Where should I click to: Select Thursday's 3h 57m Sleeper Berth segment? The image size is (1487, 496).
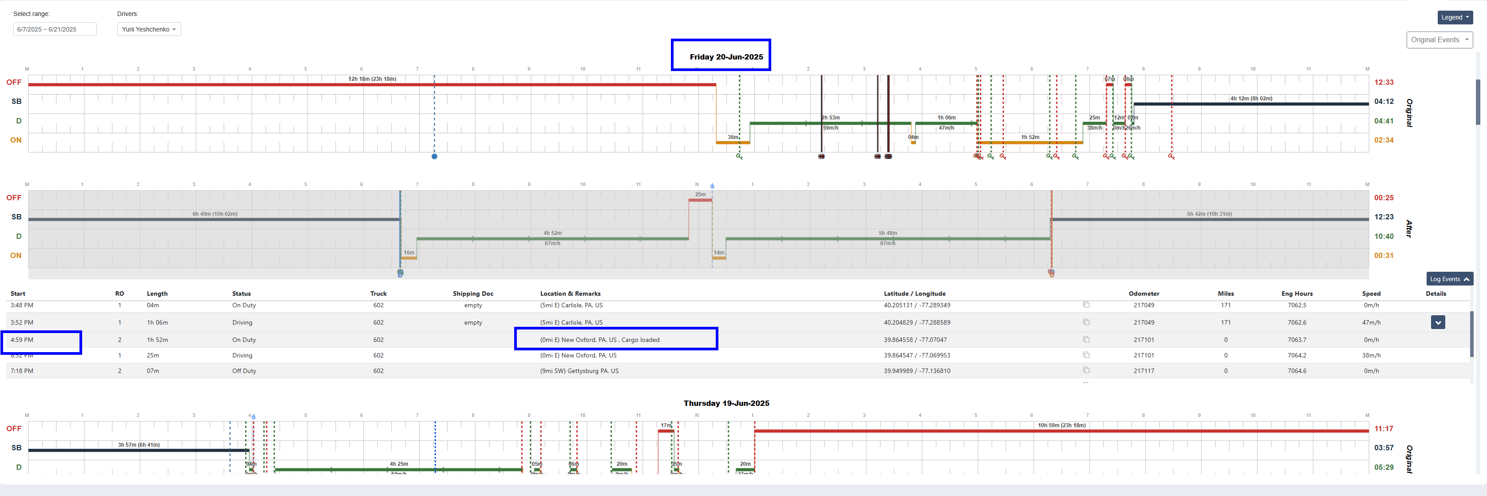139,450
